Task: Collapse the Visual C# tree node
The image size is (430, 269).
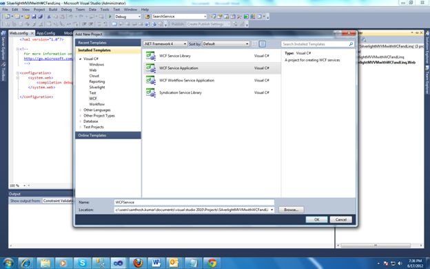Action: coord(81,59)
